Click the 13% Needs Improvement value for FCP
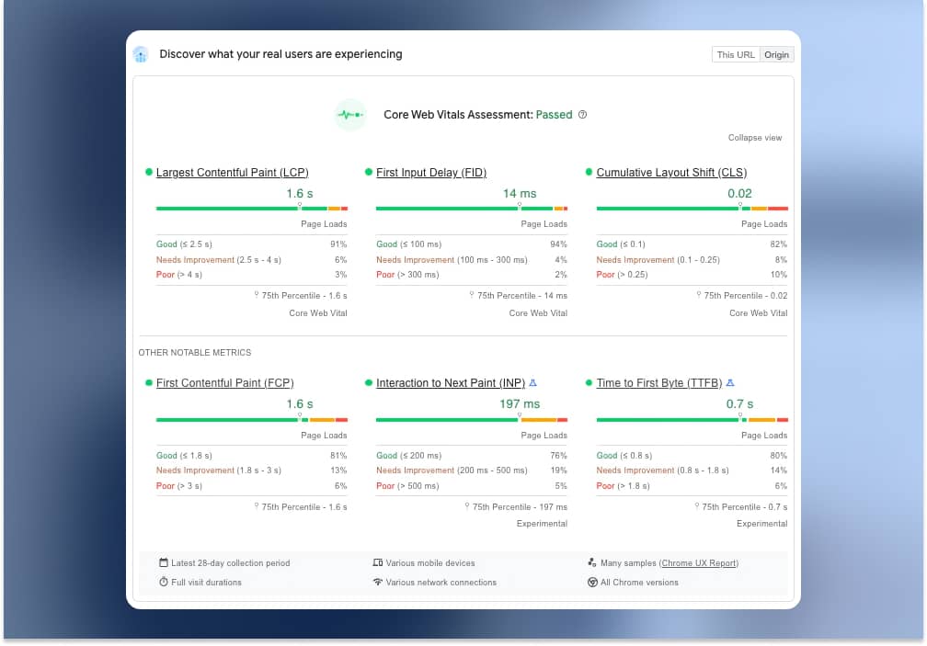This screenshot has height=646, width=927. [x=338, y=470]
